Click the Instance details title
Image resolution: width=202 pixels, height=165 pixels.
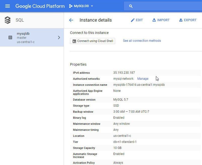[x=96, y=20]
